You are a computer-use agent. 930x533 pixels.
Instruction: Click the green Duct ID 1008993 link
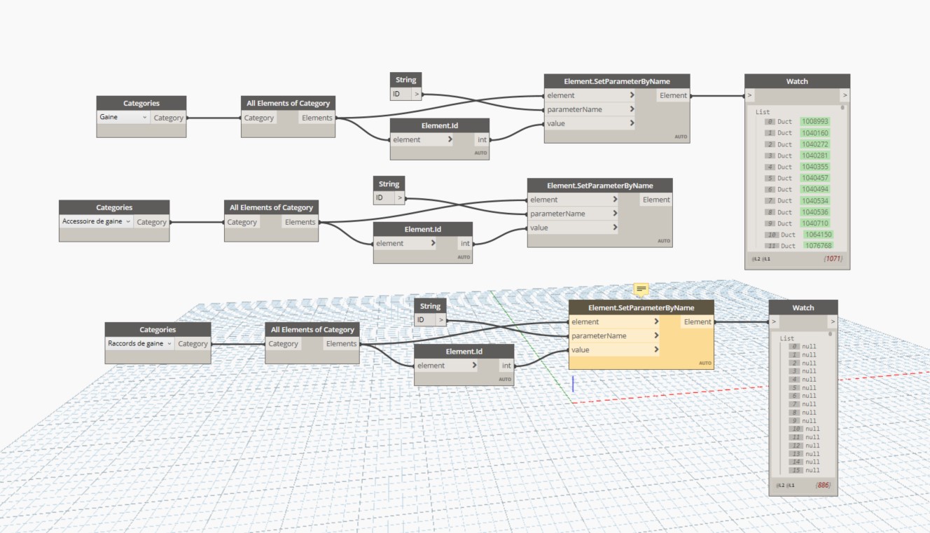click(x=815, y=121)
